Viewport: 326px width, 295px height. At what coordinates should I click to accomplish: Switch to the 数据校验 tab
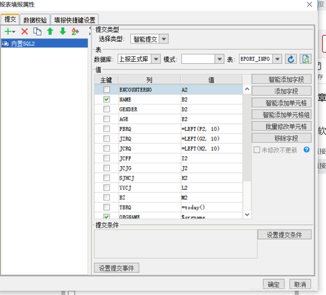click(35, 20)
